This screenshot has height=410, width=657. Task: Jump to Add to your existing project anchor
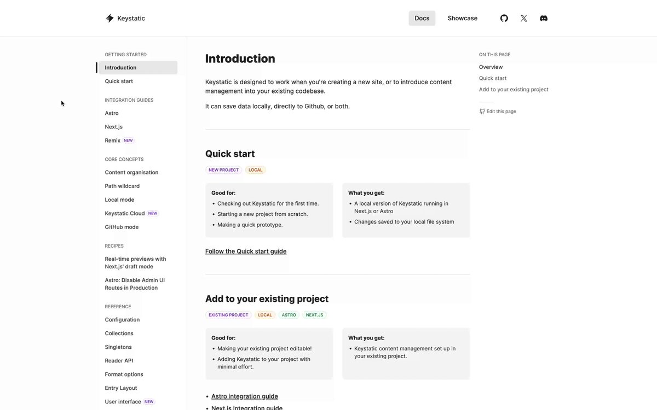(x=514, y=90)
